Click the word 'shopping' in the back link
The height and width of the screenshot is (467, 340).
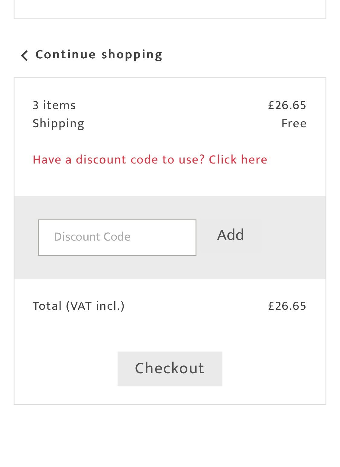[x=132, y=55]
